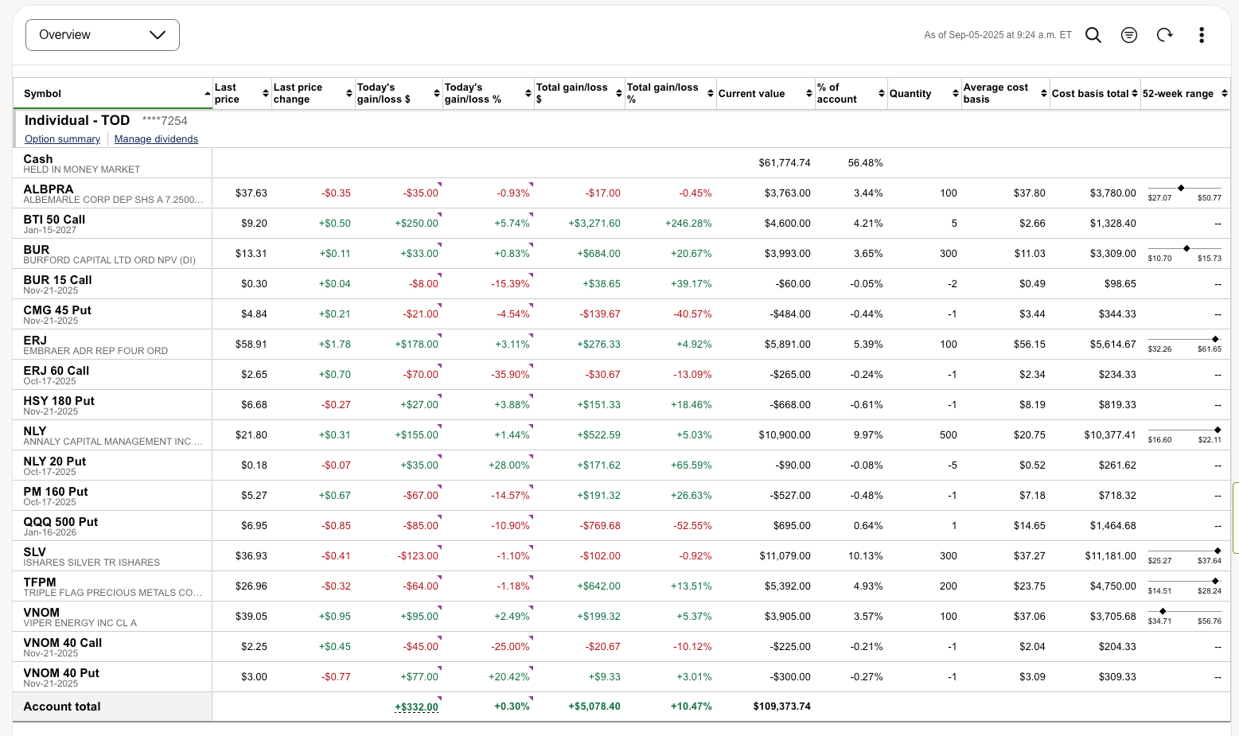Select the QQQ 500 Put position

[x=60, y=522]
